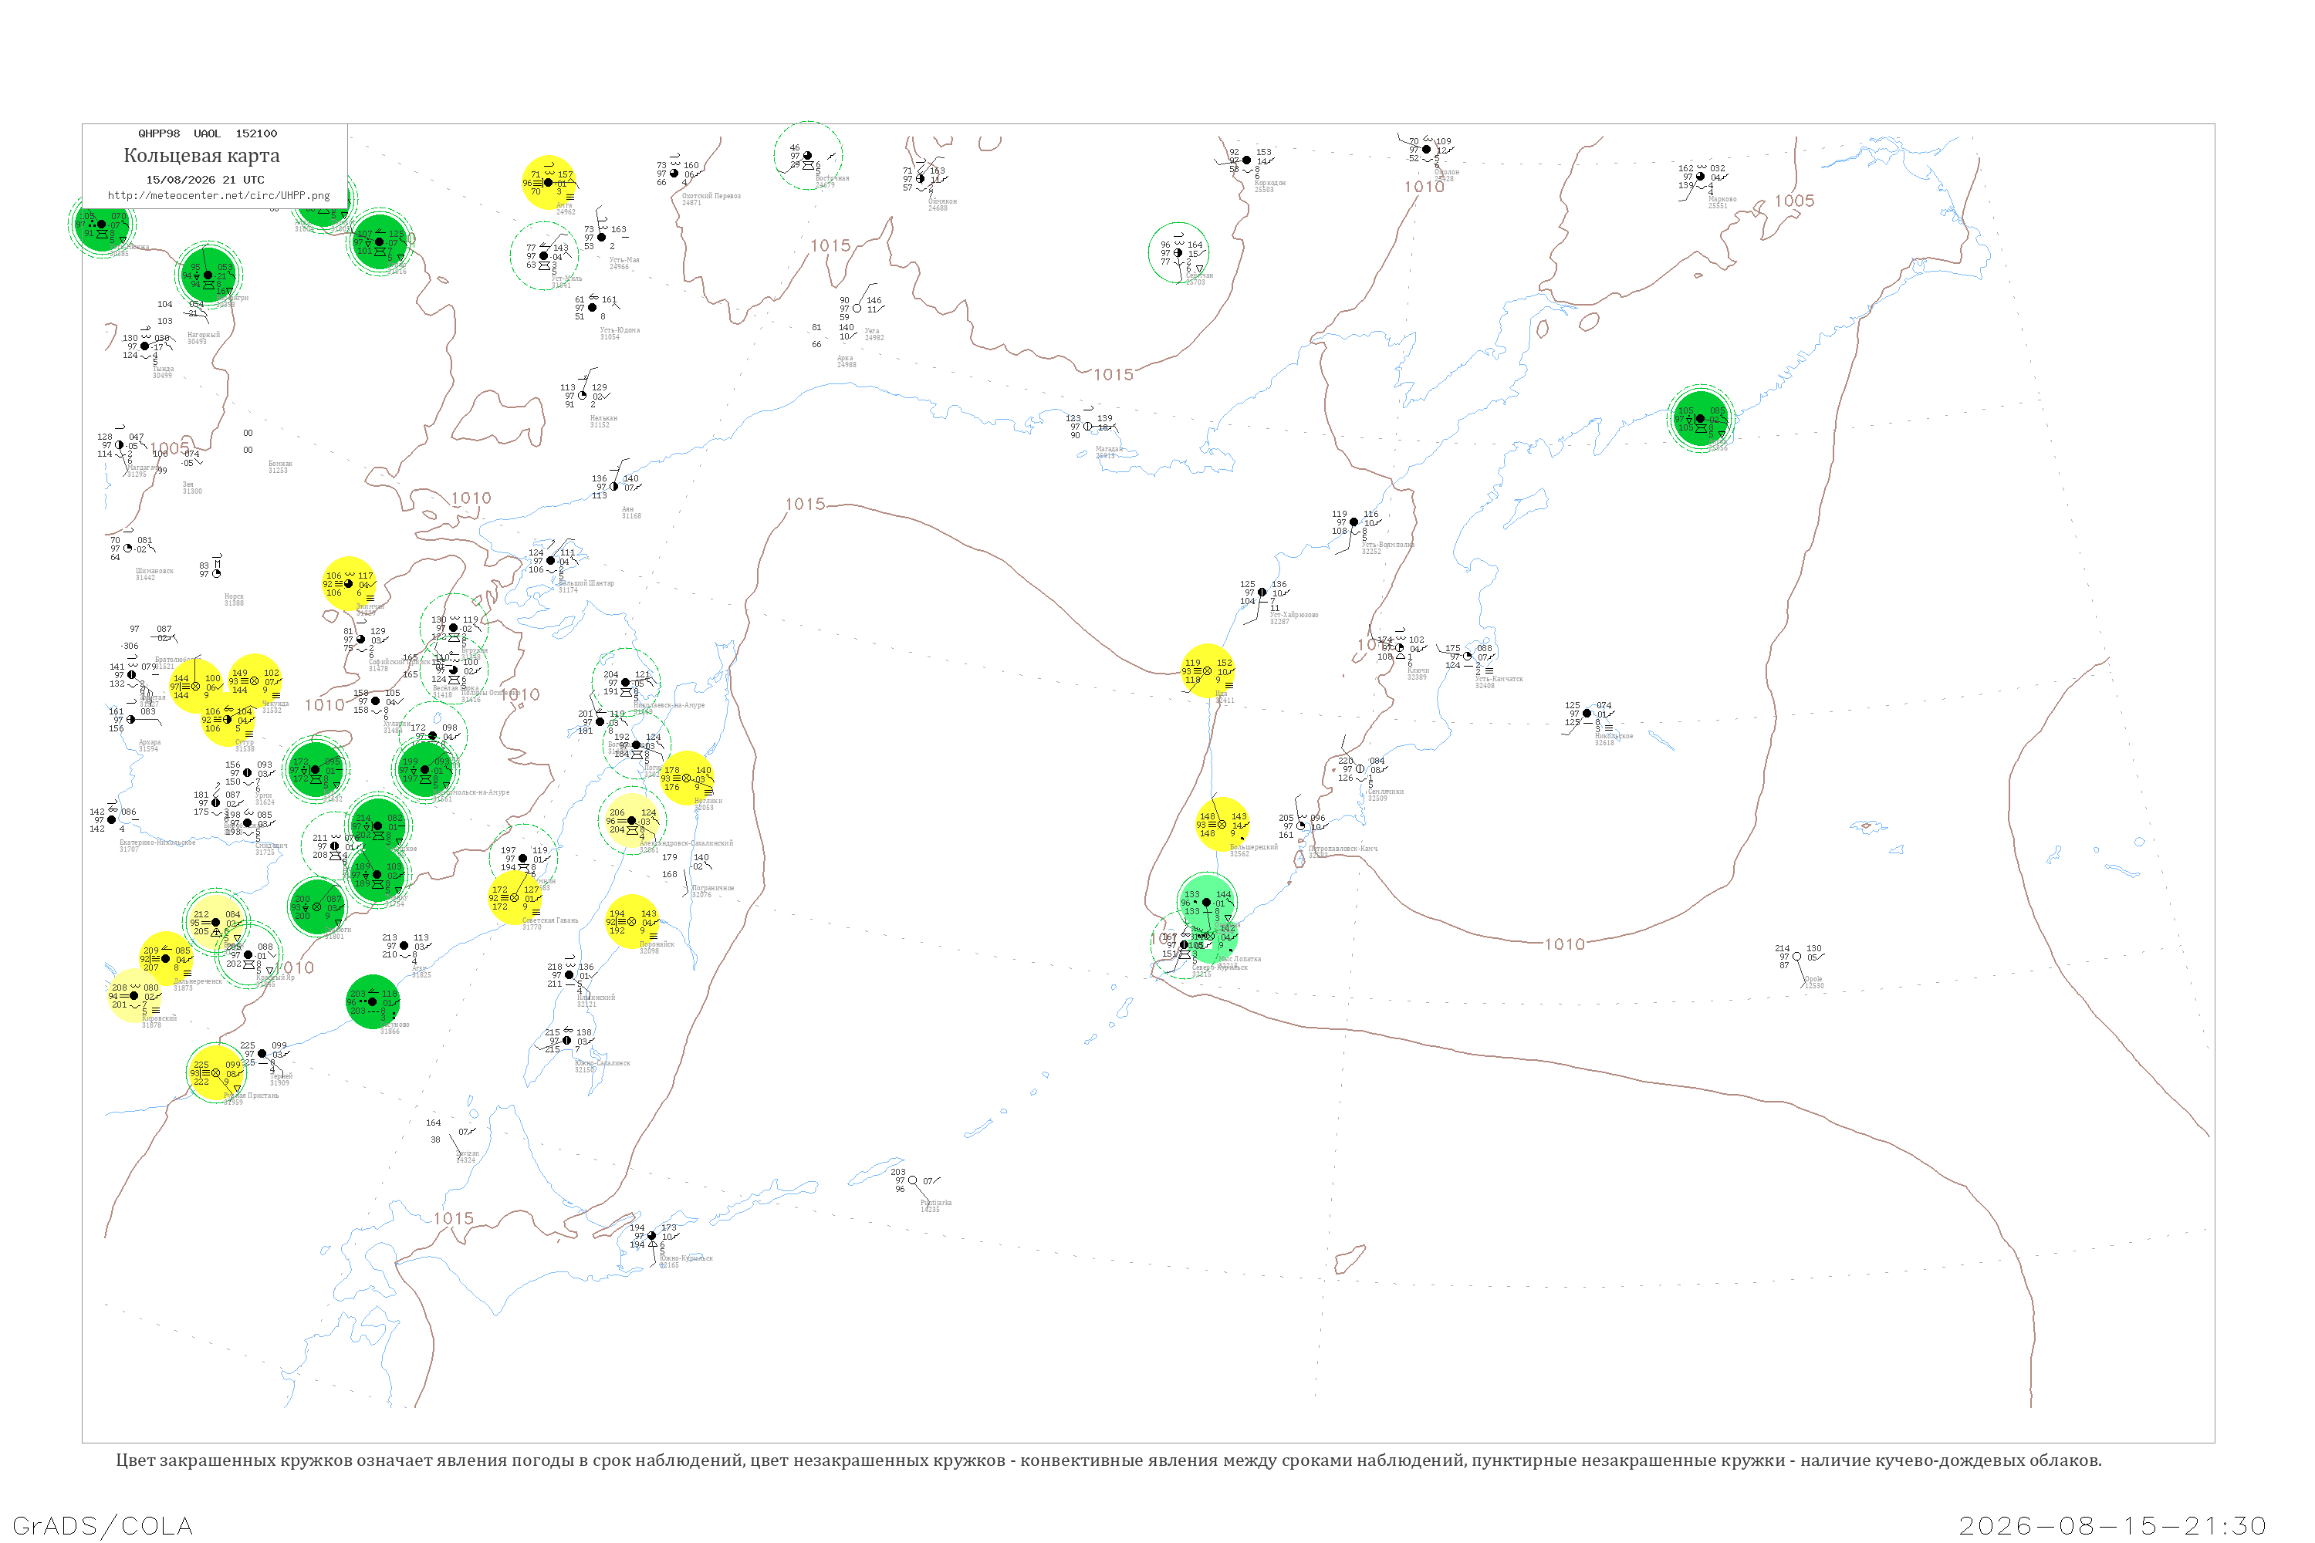The image size is (2315, 1543).
Task: Click the Семлячики 32509 station circle
Action: point(1360,769)
